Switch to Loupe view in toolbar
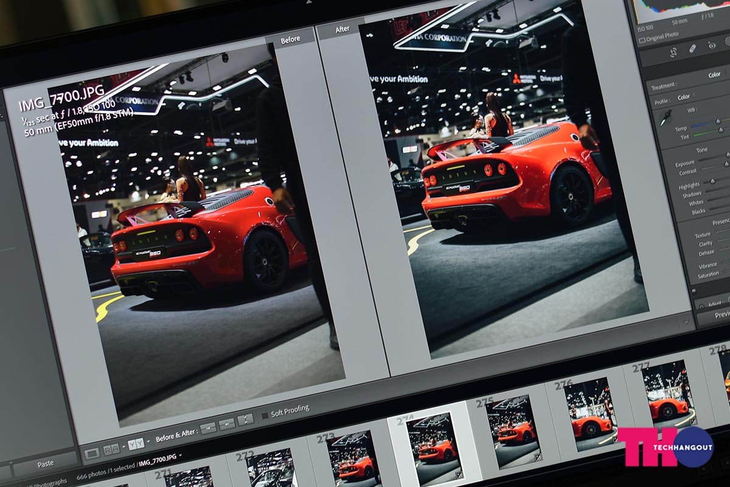 tap(92, 453)
